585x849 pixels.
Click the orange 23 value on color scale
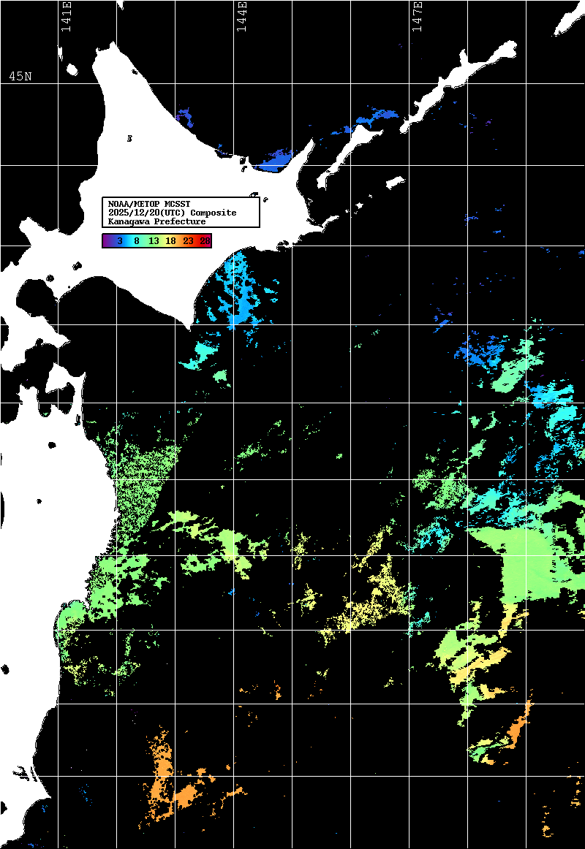click(188, 240)
